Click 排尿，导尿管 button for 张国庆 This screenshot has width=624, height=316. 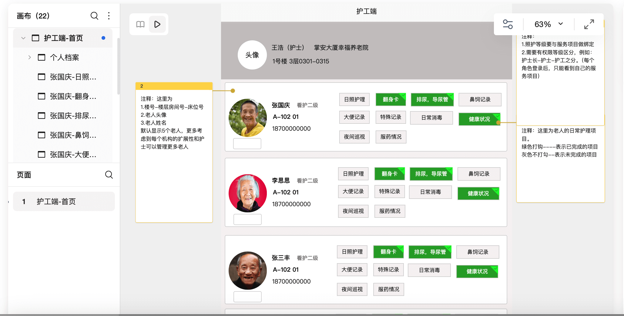(432, 99)
